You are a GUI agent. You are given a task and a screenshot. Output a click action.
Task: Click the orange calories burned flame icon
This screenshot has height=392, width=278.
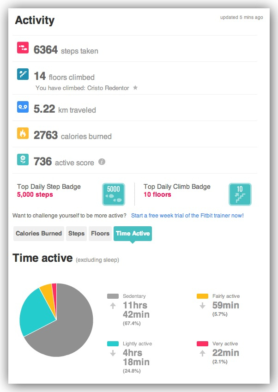23,133
